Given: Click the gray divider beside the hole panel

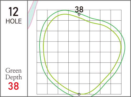Looking at the screenshot, I should pos(28,48).
